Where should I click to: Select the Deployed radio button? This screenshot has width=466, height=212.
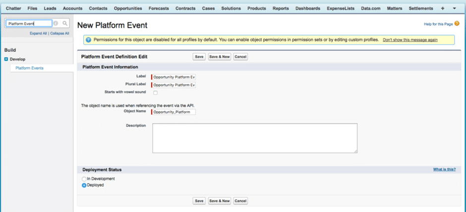click(84, 185)
